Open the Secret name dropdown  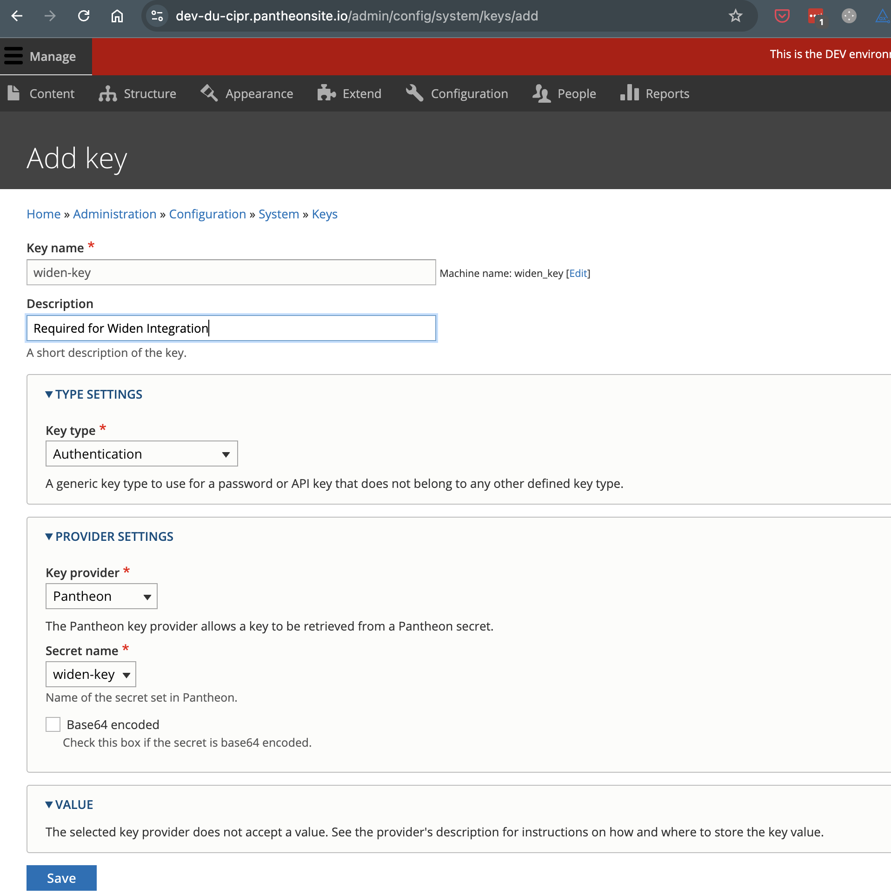click(x=90, y=674)
